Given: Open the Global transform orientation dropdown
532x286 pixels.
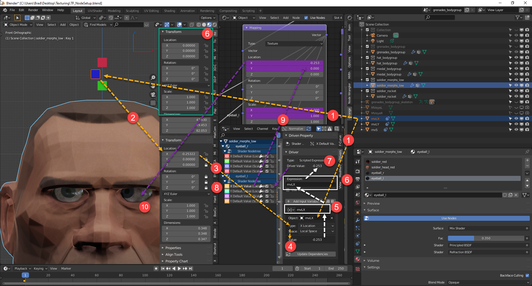Looking at the screenshot, I should click(x=86, y=18).
